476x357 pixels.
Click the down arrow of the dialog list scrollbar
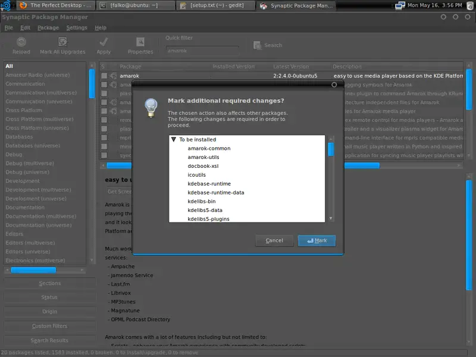coord(331,218)
